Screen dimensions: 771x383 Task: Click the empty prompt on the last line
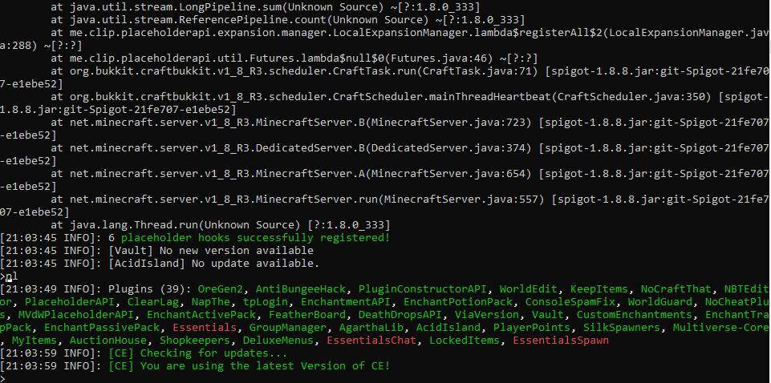click(2, 378)
